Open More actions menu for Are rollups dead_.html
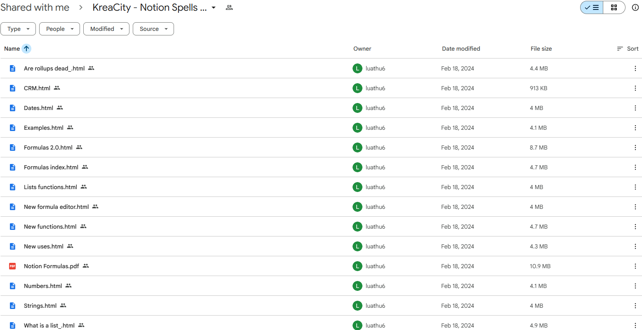This screenshot has height=330, width=642. (x=635, y=68)
